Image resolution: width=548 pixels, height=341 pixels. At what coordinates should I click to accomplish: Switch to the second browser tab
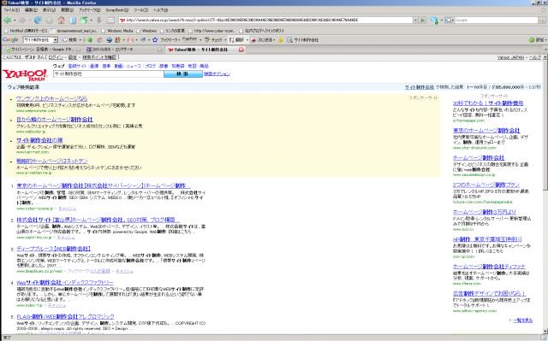click(x=123, y=50)
